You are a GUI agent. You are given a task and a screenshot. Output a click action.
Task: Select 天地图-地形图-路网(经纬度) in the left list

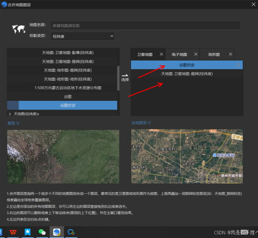click(62, 70)
